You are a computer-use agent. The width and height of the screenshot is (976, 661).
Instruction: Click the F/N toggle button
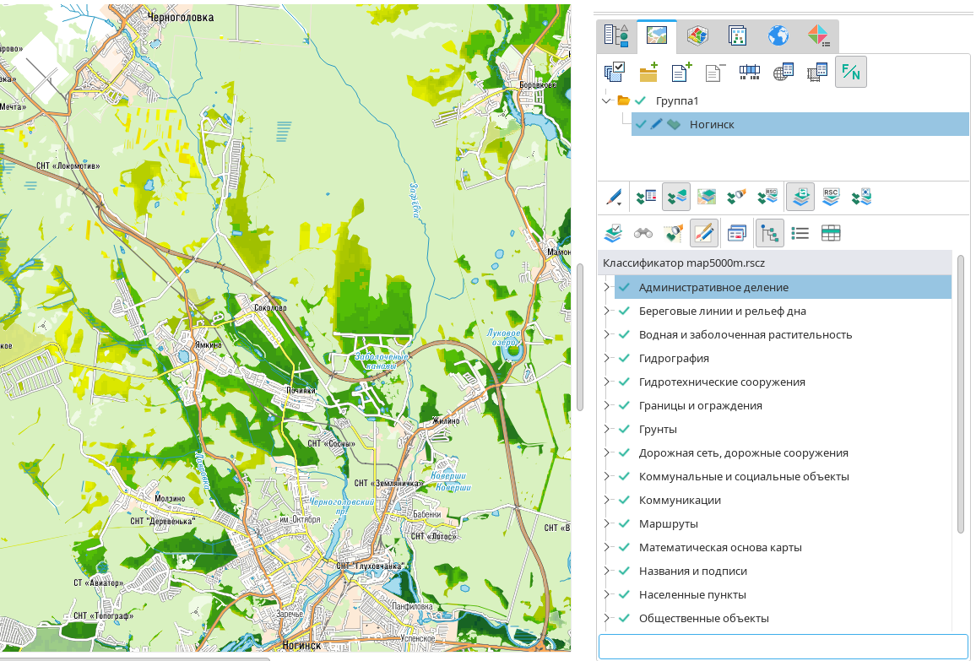[x=850, y=73]
